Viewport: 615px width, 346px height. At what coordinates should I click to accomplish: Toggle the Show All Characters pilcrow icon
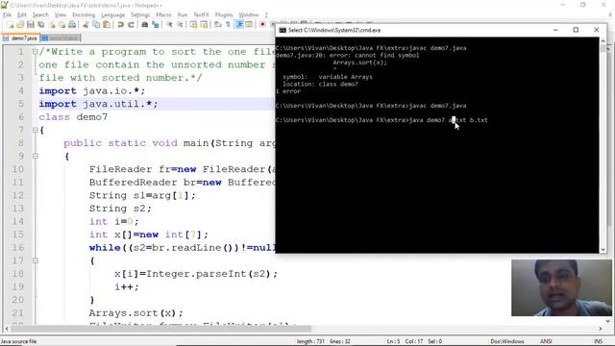coord(229,25)
